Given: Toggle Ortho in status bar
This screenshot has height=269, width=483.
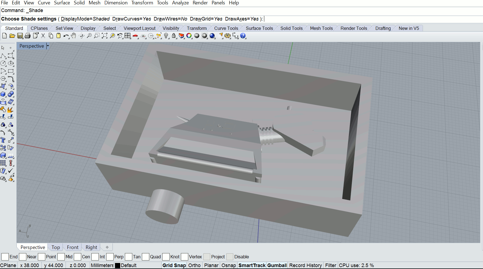Looking at the screenshot, I should coord(194,265).
